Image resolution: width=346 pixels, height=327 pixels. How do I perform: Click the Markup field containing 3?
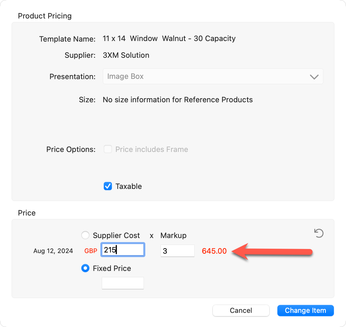click(x=177, y=251)
